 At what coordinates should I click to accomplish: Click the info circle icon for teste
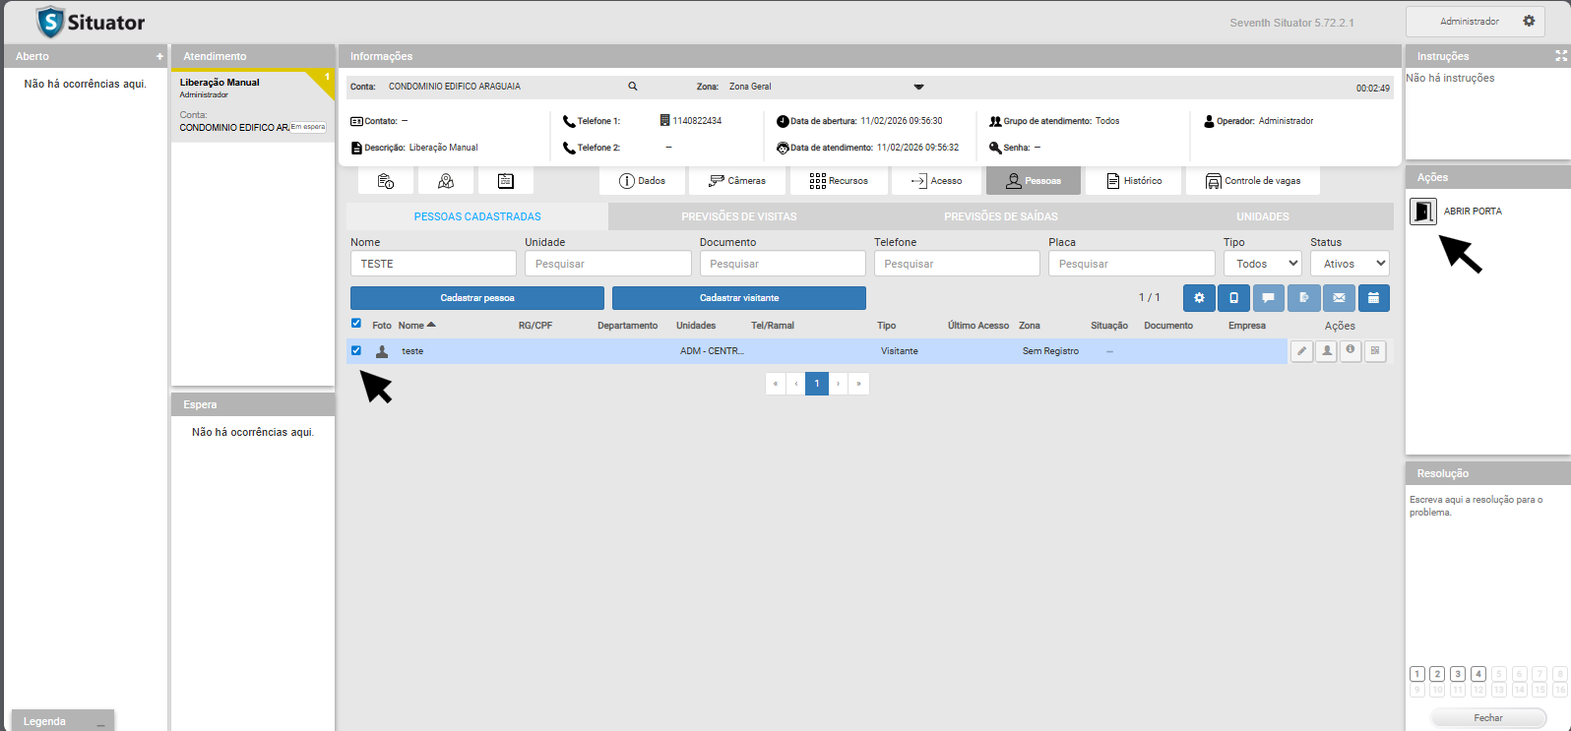pos(1351,351)
